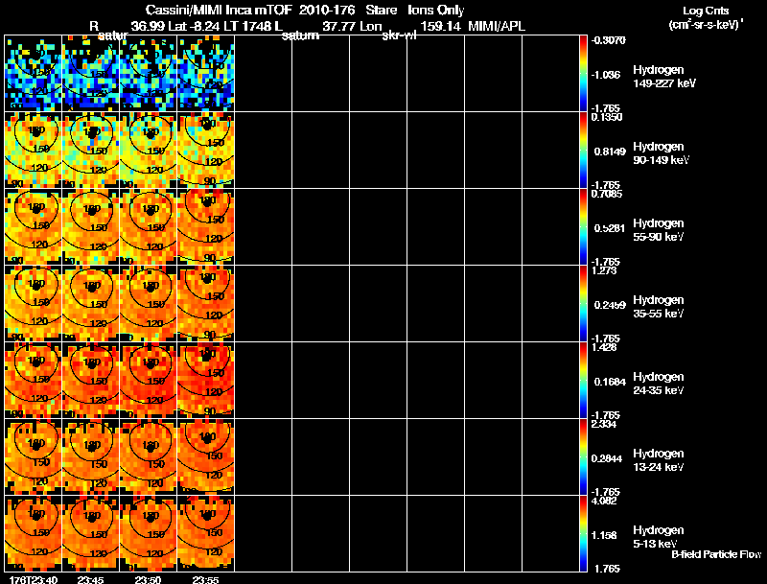Open the 55-90 keV panel at 23:45
The image size is (767, 584).
click(91, 227)
